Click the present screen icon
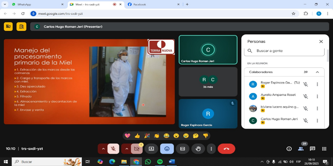The height and width of the screenshot is (166, 333). pyautogui.click(x=151, y=149)
